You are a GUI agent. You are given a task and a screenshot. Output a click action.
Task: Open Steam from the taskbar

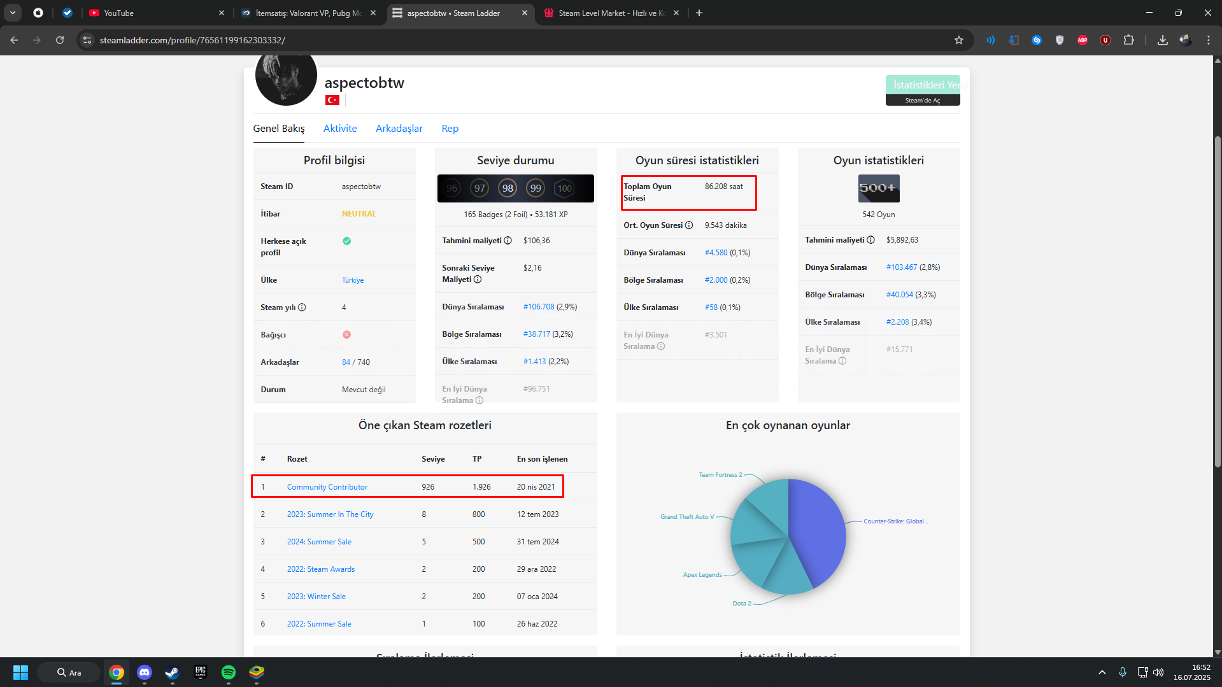[173, 672]
